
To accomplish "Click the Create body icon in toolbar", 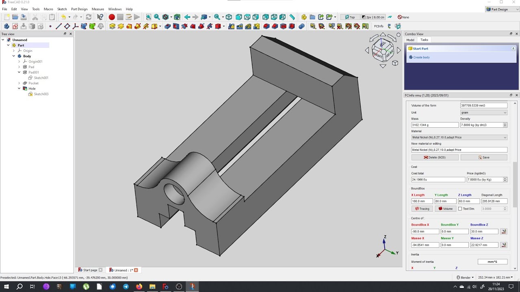I will click(x=6, y=26).
